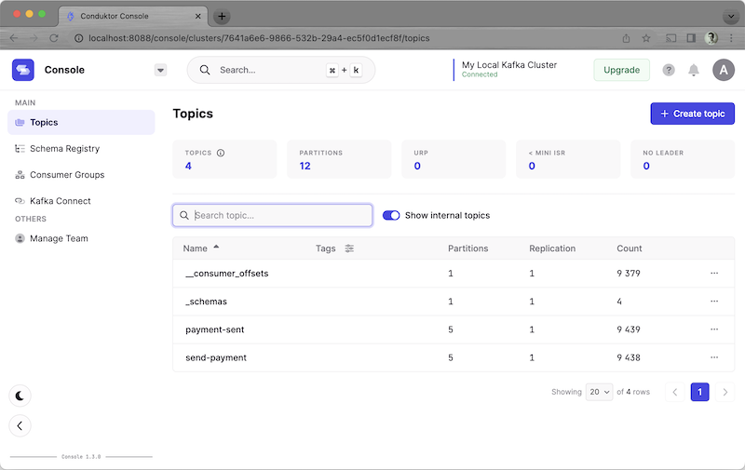Collapse the sidebar with the chevron button

point(20,426)
